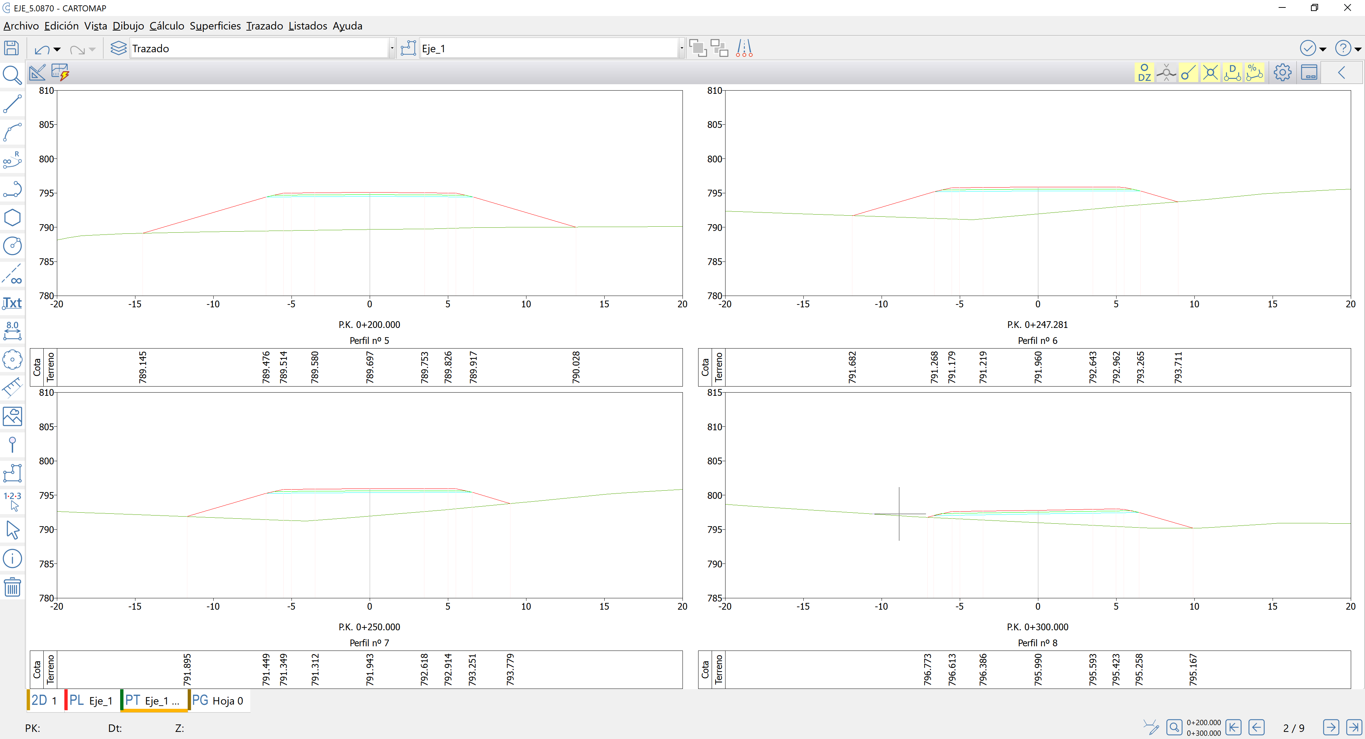This screenshot has width=1365, height=739.
Task: Collapse side panel with left chevron
Action: pyautogui.click(x=1341, y=72)
